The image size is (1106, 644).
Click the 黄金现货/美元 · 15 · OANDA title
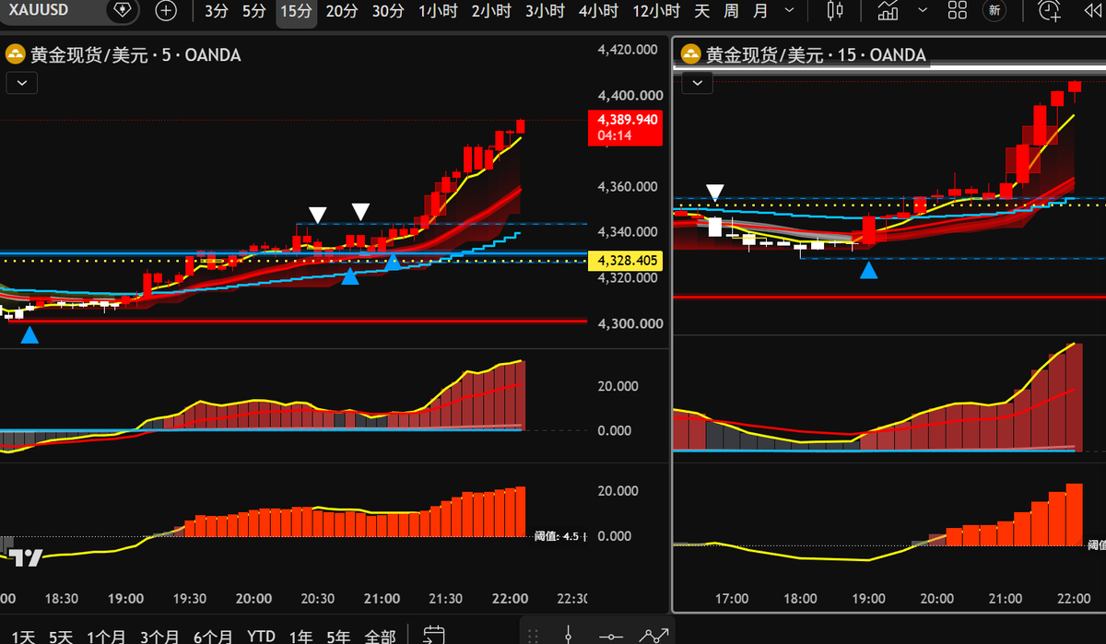point(816,55)
